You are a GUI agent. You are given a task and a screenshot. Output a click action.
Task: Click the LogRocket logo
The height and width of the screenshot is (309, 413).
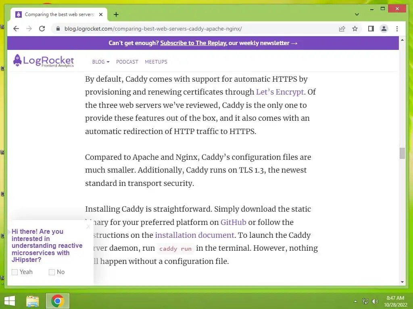tap(44, 61)
